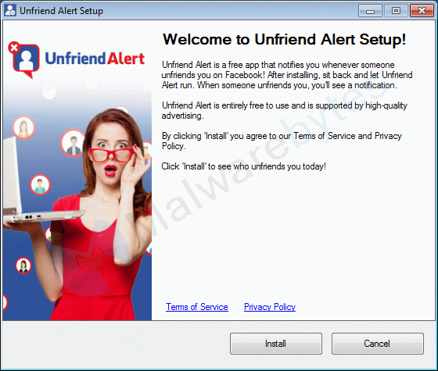Viewport: 438px width, 371px height.
Task: Click the Install button
Action: [276, 344]
